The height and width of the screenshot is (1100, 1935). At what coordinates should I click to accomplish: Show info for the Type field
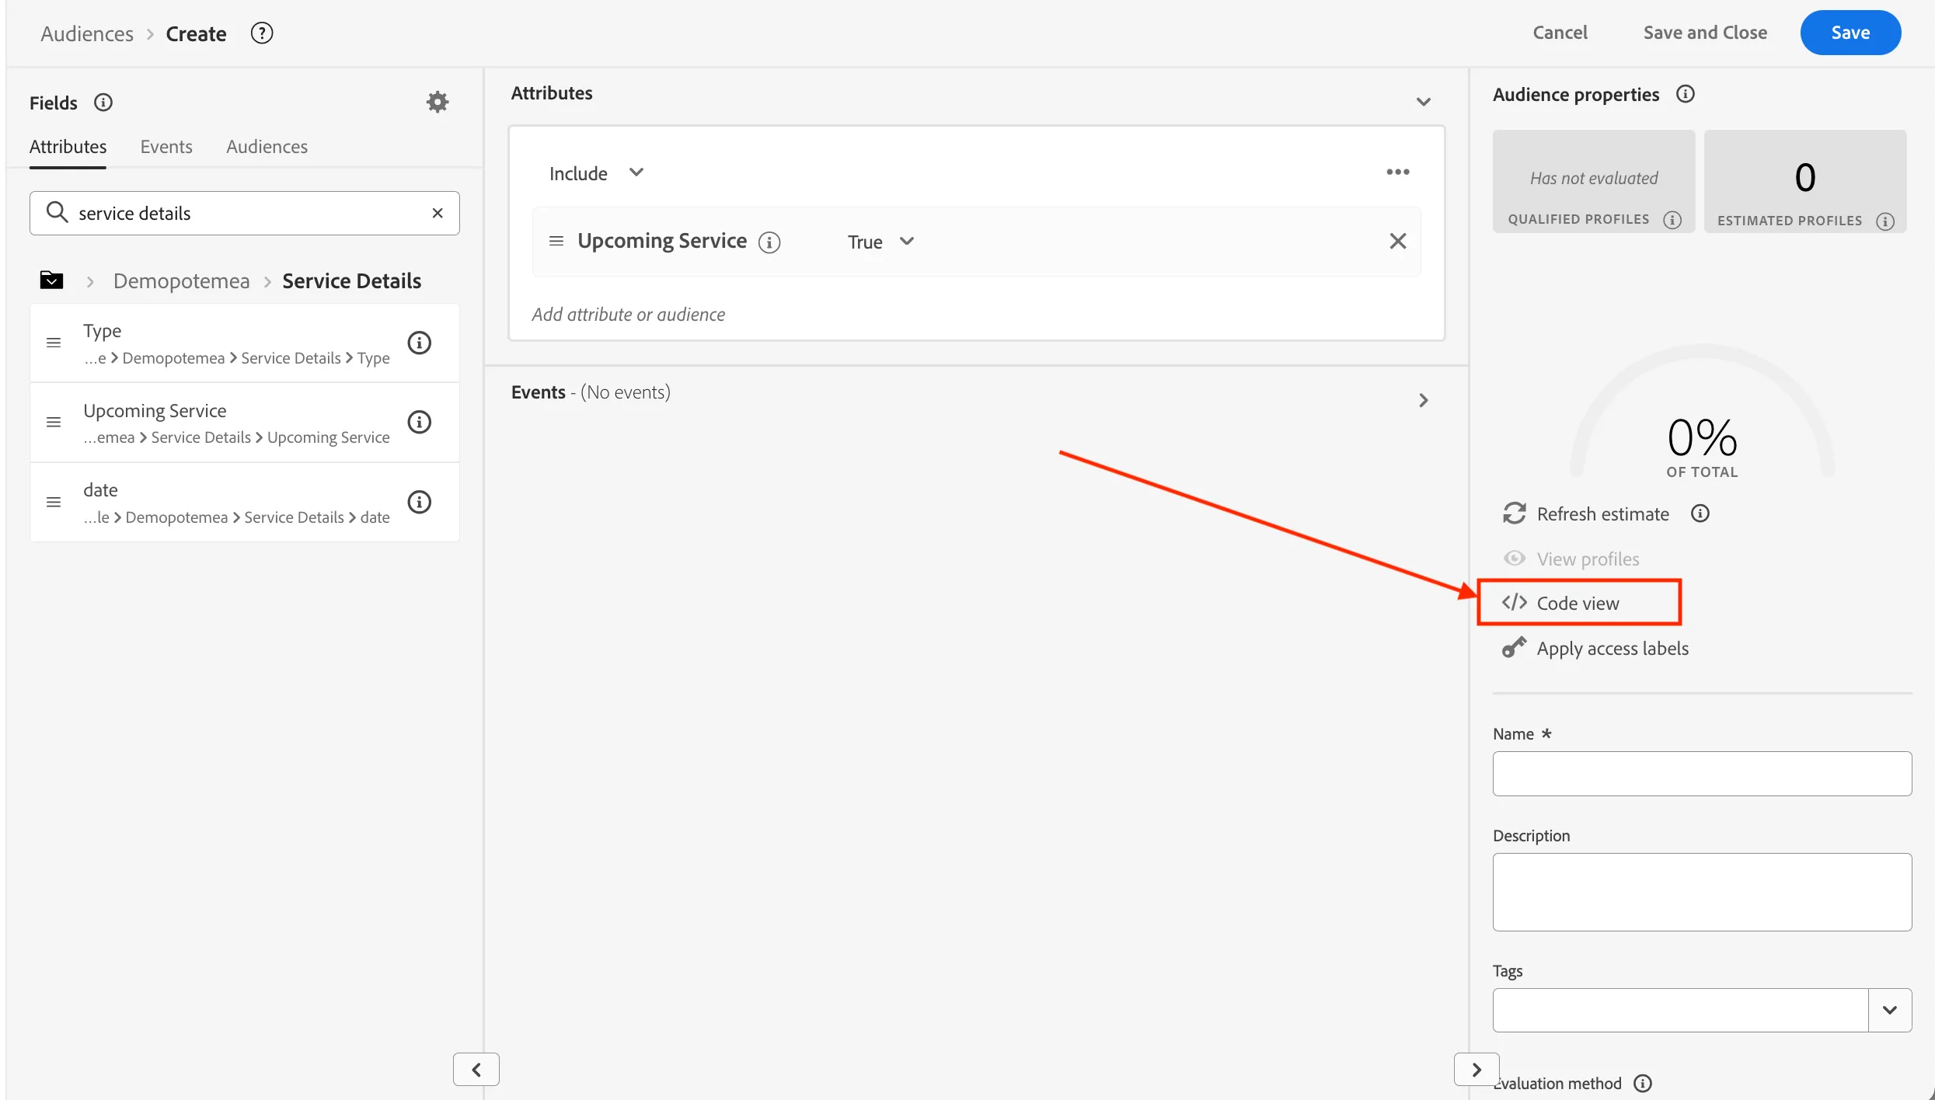tap(420, 343)
